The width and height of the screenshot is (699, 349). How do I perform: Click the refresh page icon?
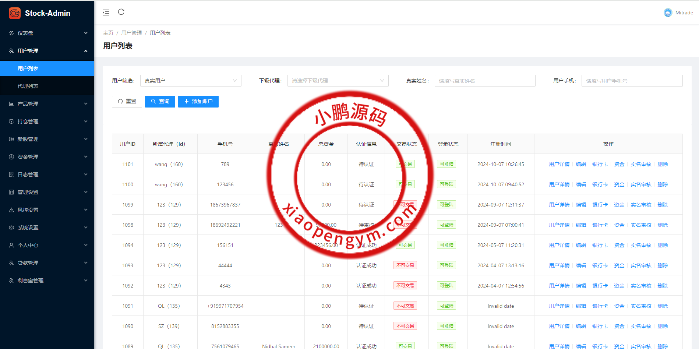(121, 12)
